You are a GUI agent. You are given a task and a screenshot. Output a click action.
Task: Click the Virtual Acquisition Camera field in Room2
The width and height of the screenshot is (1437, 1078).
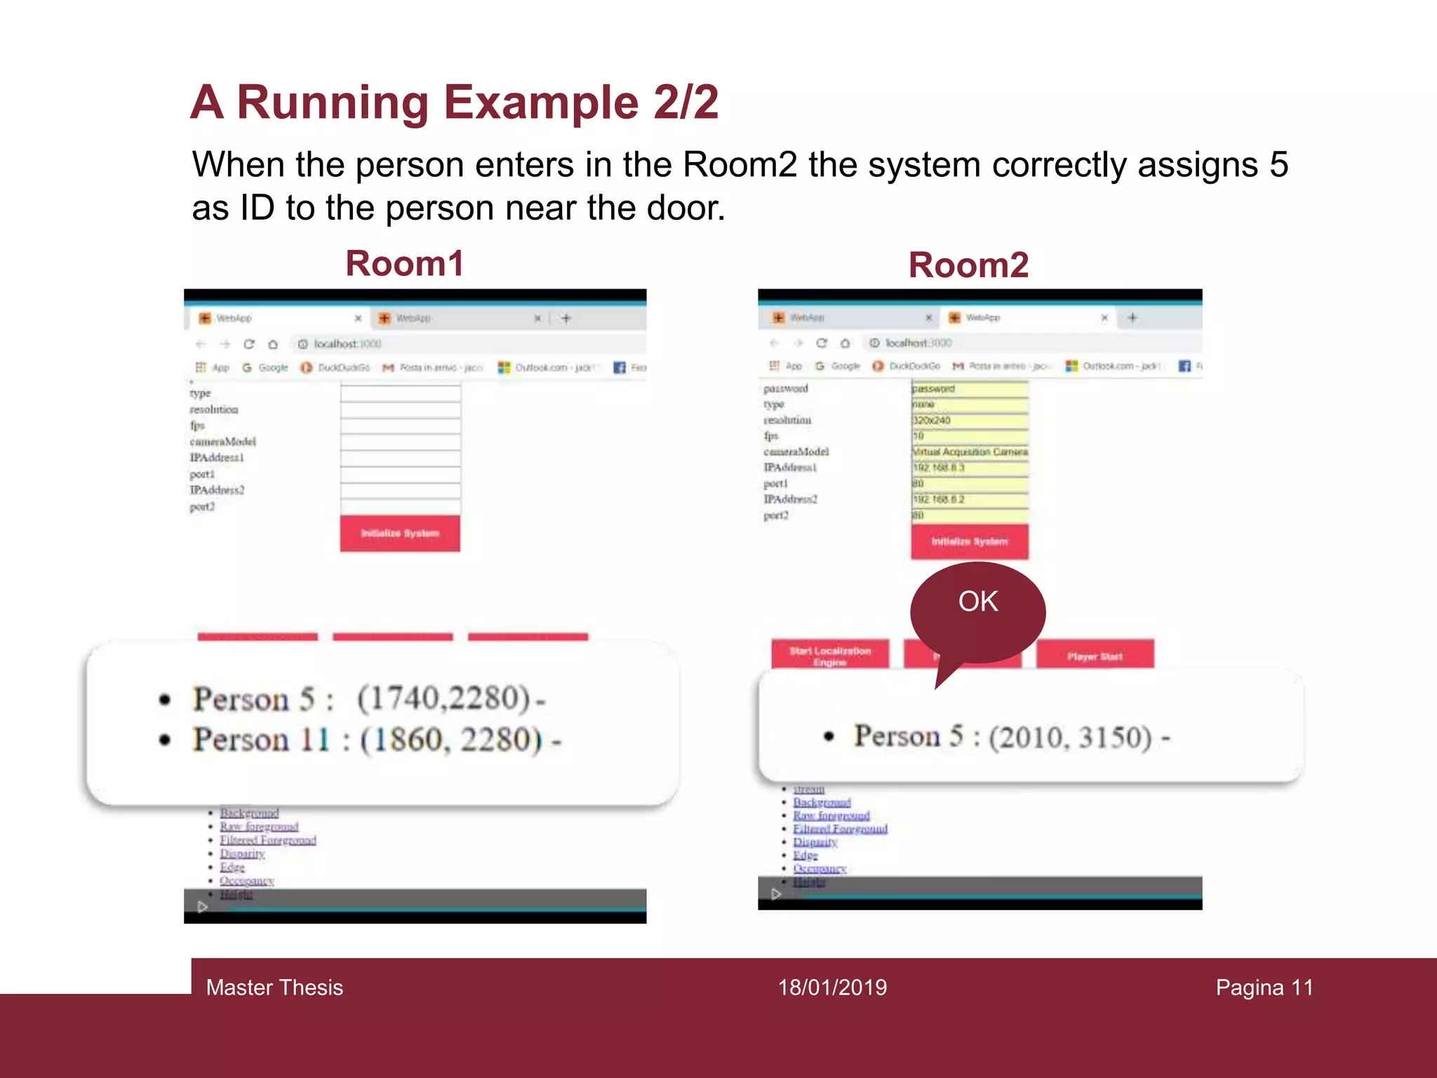pos(970,452)
